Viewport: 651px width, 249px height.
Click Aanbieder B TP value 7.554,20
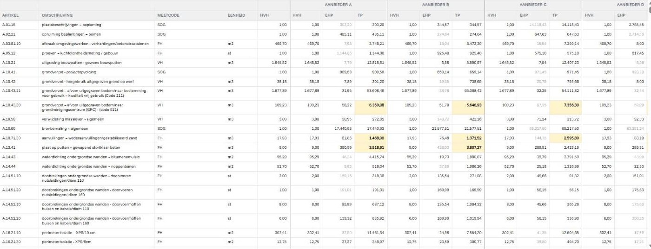pyautogui.click(x=474, y=232)
